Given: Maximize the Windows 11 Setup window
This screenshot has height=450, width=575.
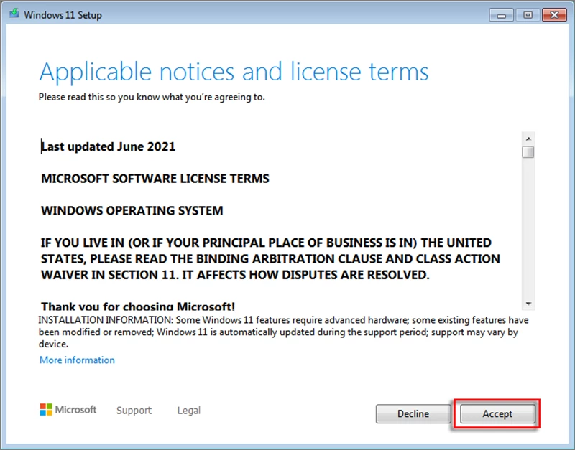Looking at the screenshot, I should (528, 15).
